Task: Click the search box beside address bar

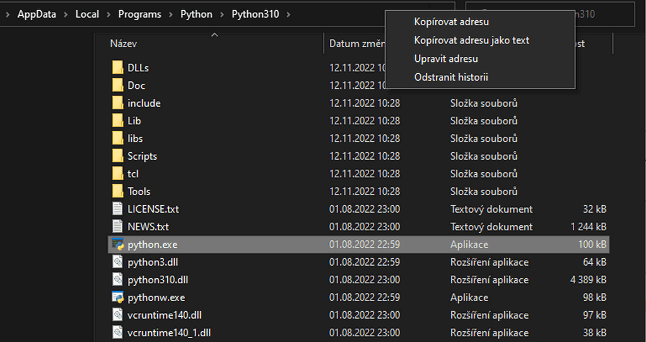Action: 550,14
